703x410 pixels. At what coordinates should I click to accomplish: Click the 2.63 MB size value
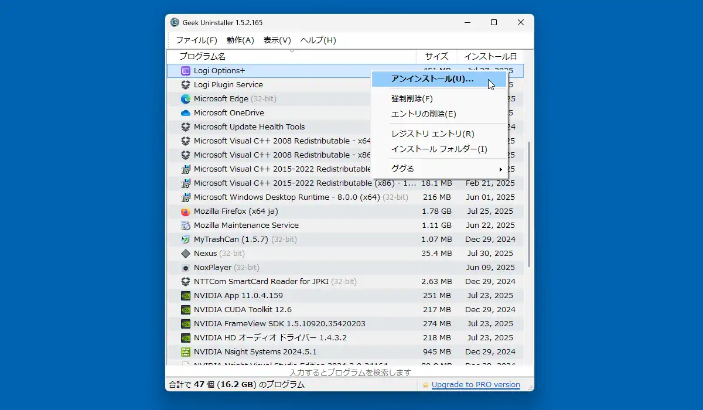[436, 282]
